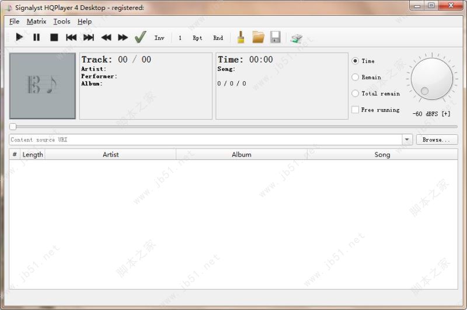Skip to the previous track
467x310 pixels.
click(71, 37)
